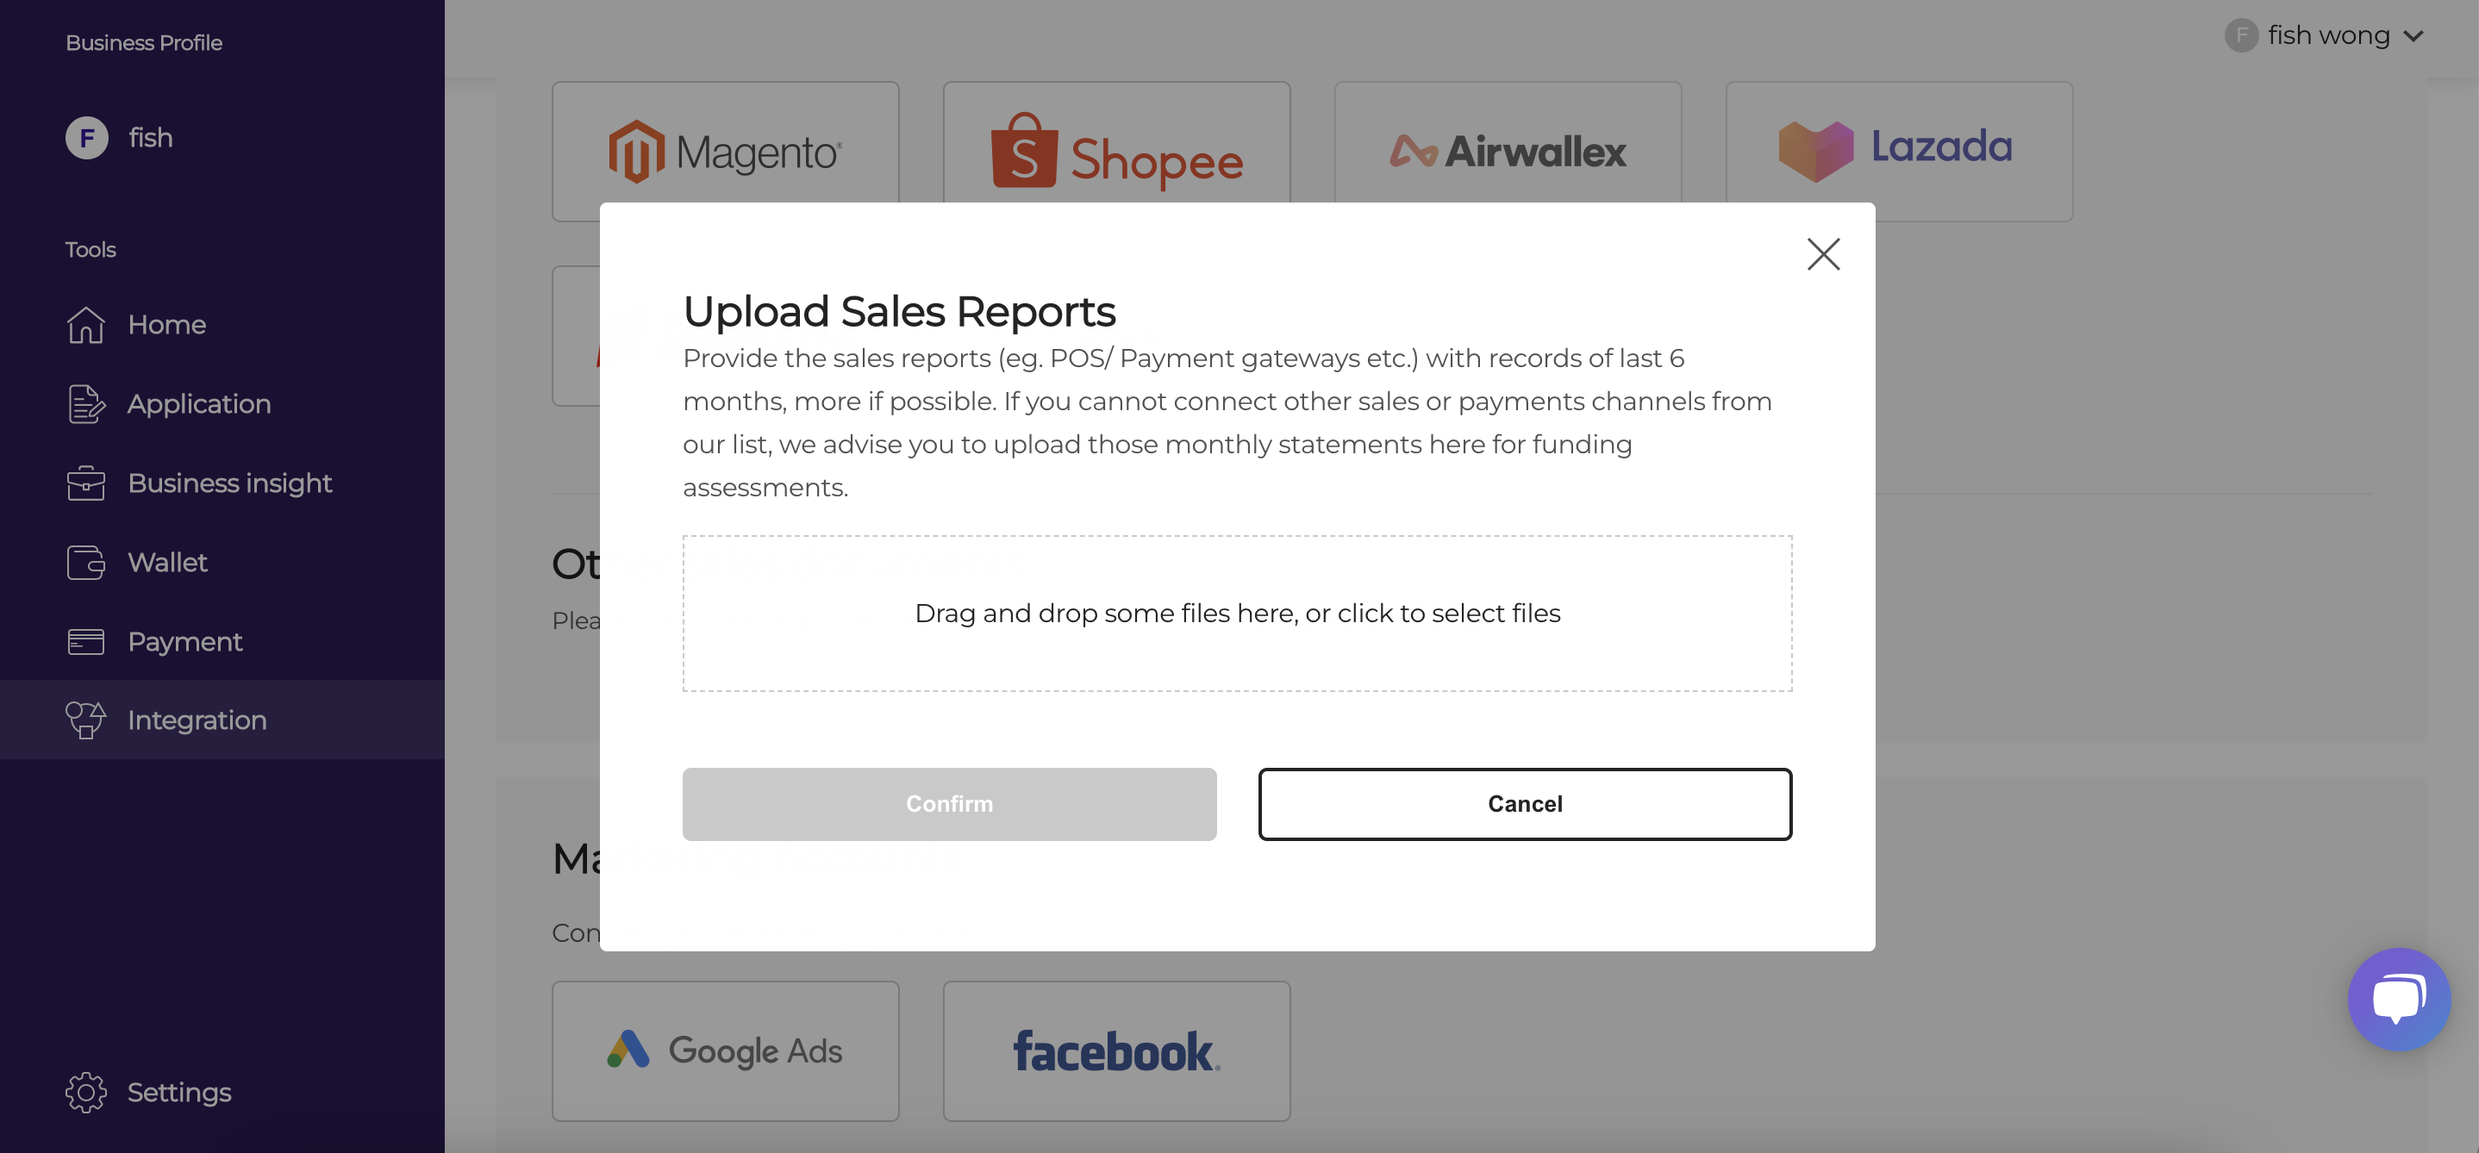The width and height of the screenshot is (2479, 1153).
Task: Open Application via its document icon
Action: pyautogui.click(x=85, y=403)
